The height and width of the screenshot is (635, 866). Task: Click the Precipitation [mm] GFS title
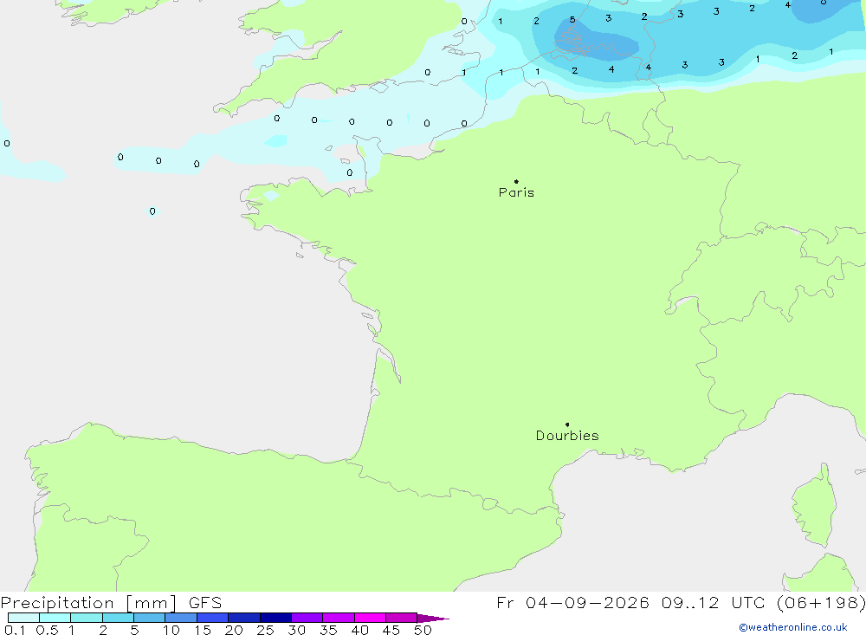pyautogui.click(x=111, y=603)
